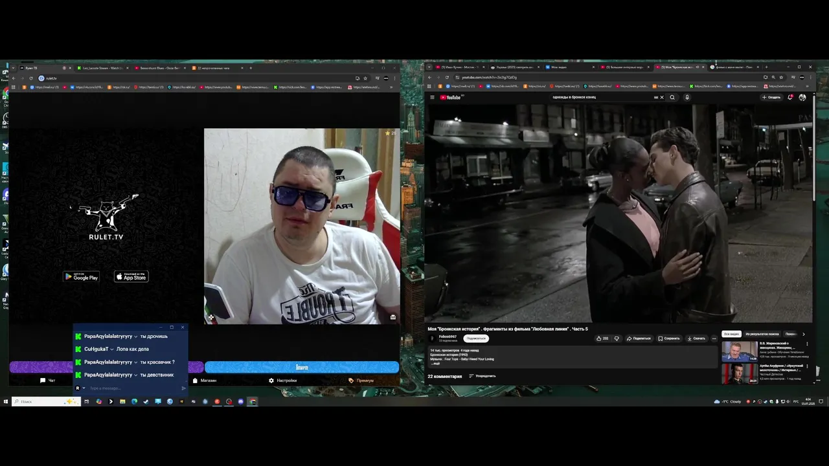
Task: Open the tab search dropdown in rulet.tv window
Action: tap(12, 68)
